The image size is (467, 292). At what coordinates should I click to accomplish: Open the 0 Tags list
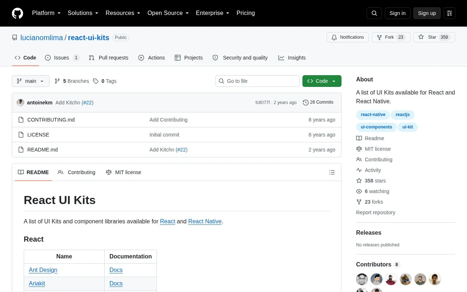click(105, 81)
